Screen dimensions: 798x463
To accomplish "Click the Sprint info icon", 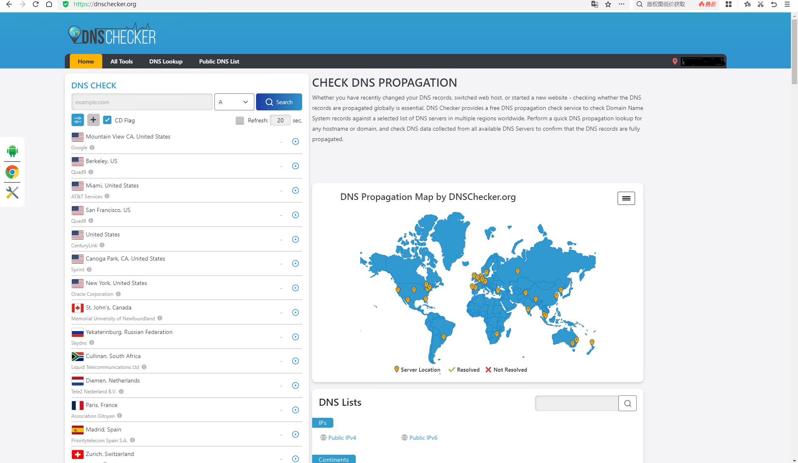I will (89, 270).
